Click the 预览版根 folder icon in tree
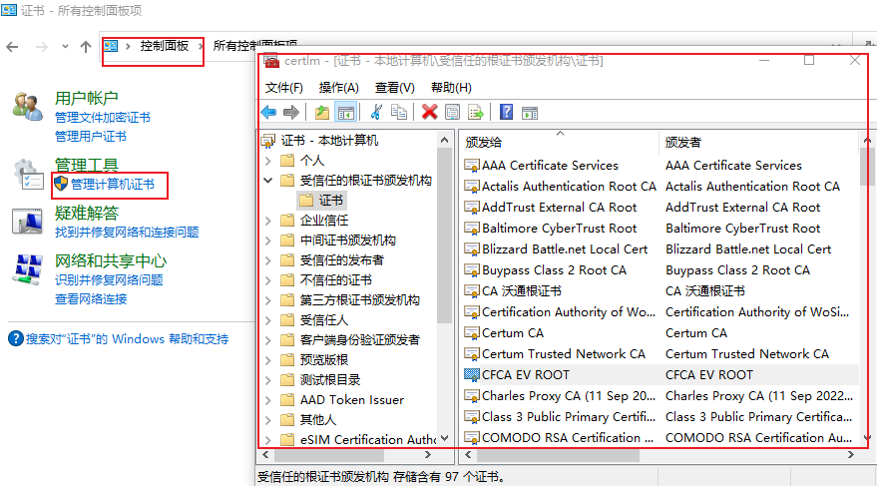Viewport: 877px width, 486px height. (287, 360)
